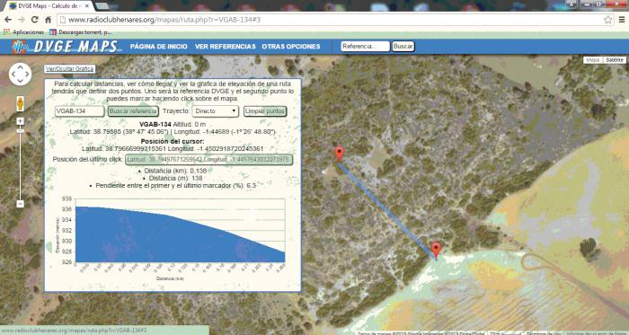Click the Referencia search input field
The height and width of the screenshot is (335, 629).
tap(365, 47)
